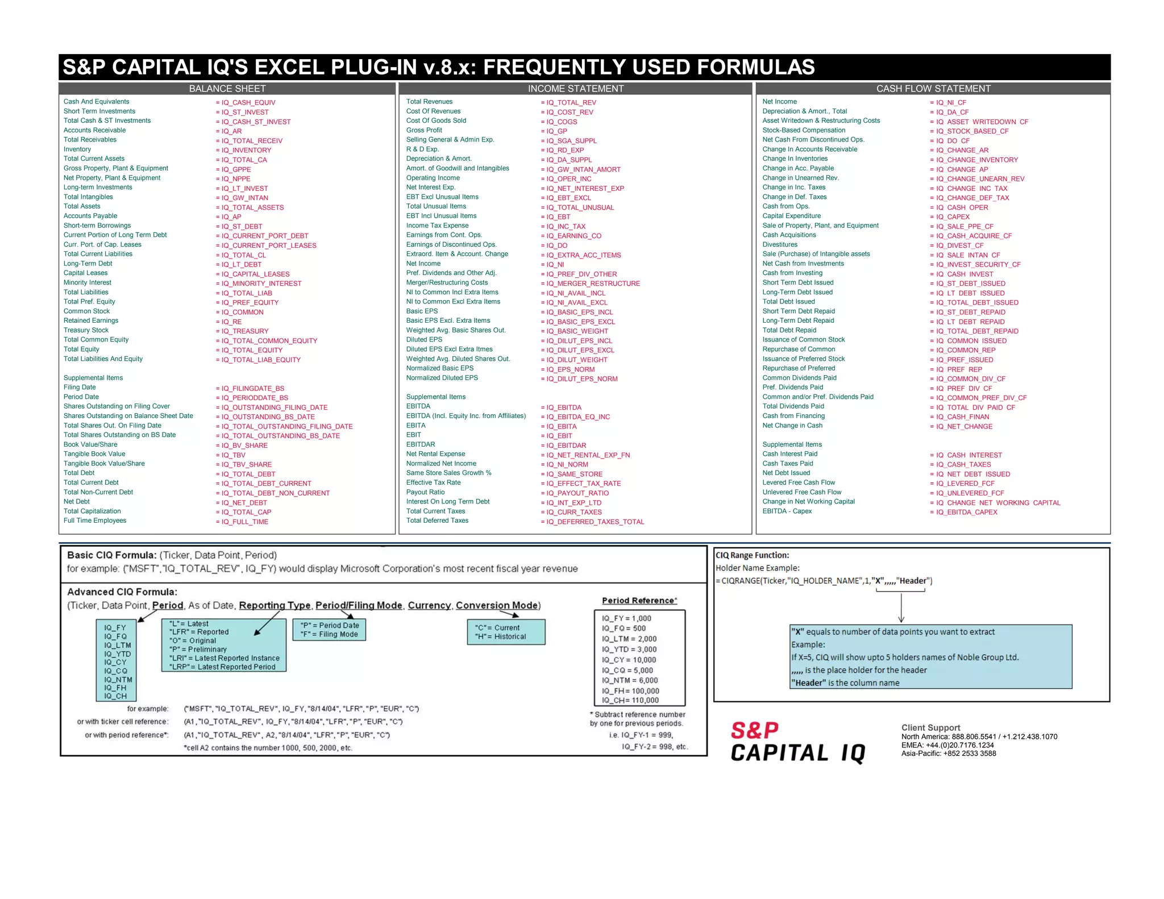This screenshot has width=1164, height=899.
Task: Click the IQ_TOTAL_REV formula text
Action: 571,103
